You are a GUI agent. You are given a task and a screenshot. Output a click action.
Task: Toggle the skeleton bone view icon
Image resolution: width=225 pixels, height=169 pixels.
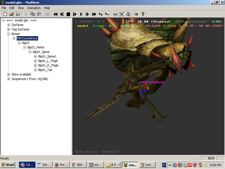point(122,14)
